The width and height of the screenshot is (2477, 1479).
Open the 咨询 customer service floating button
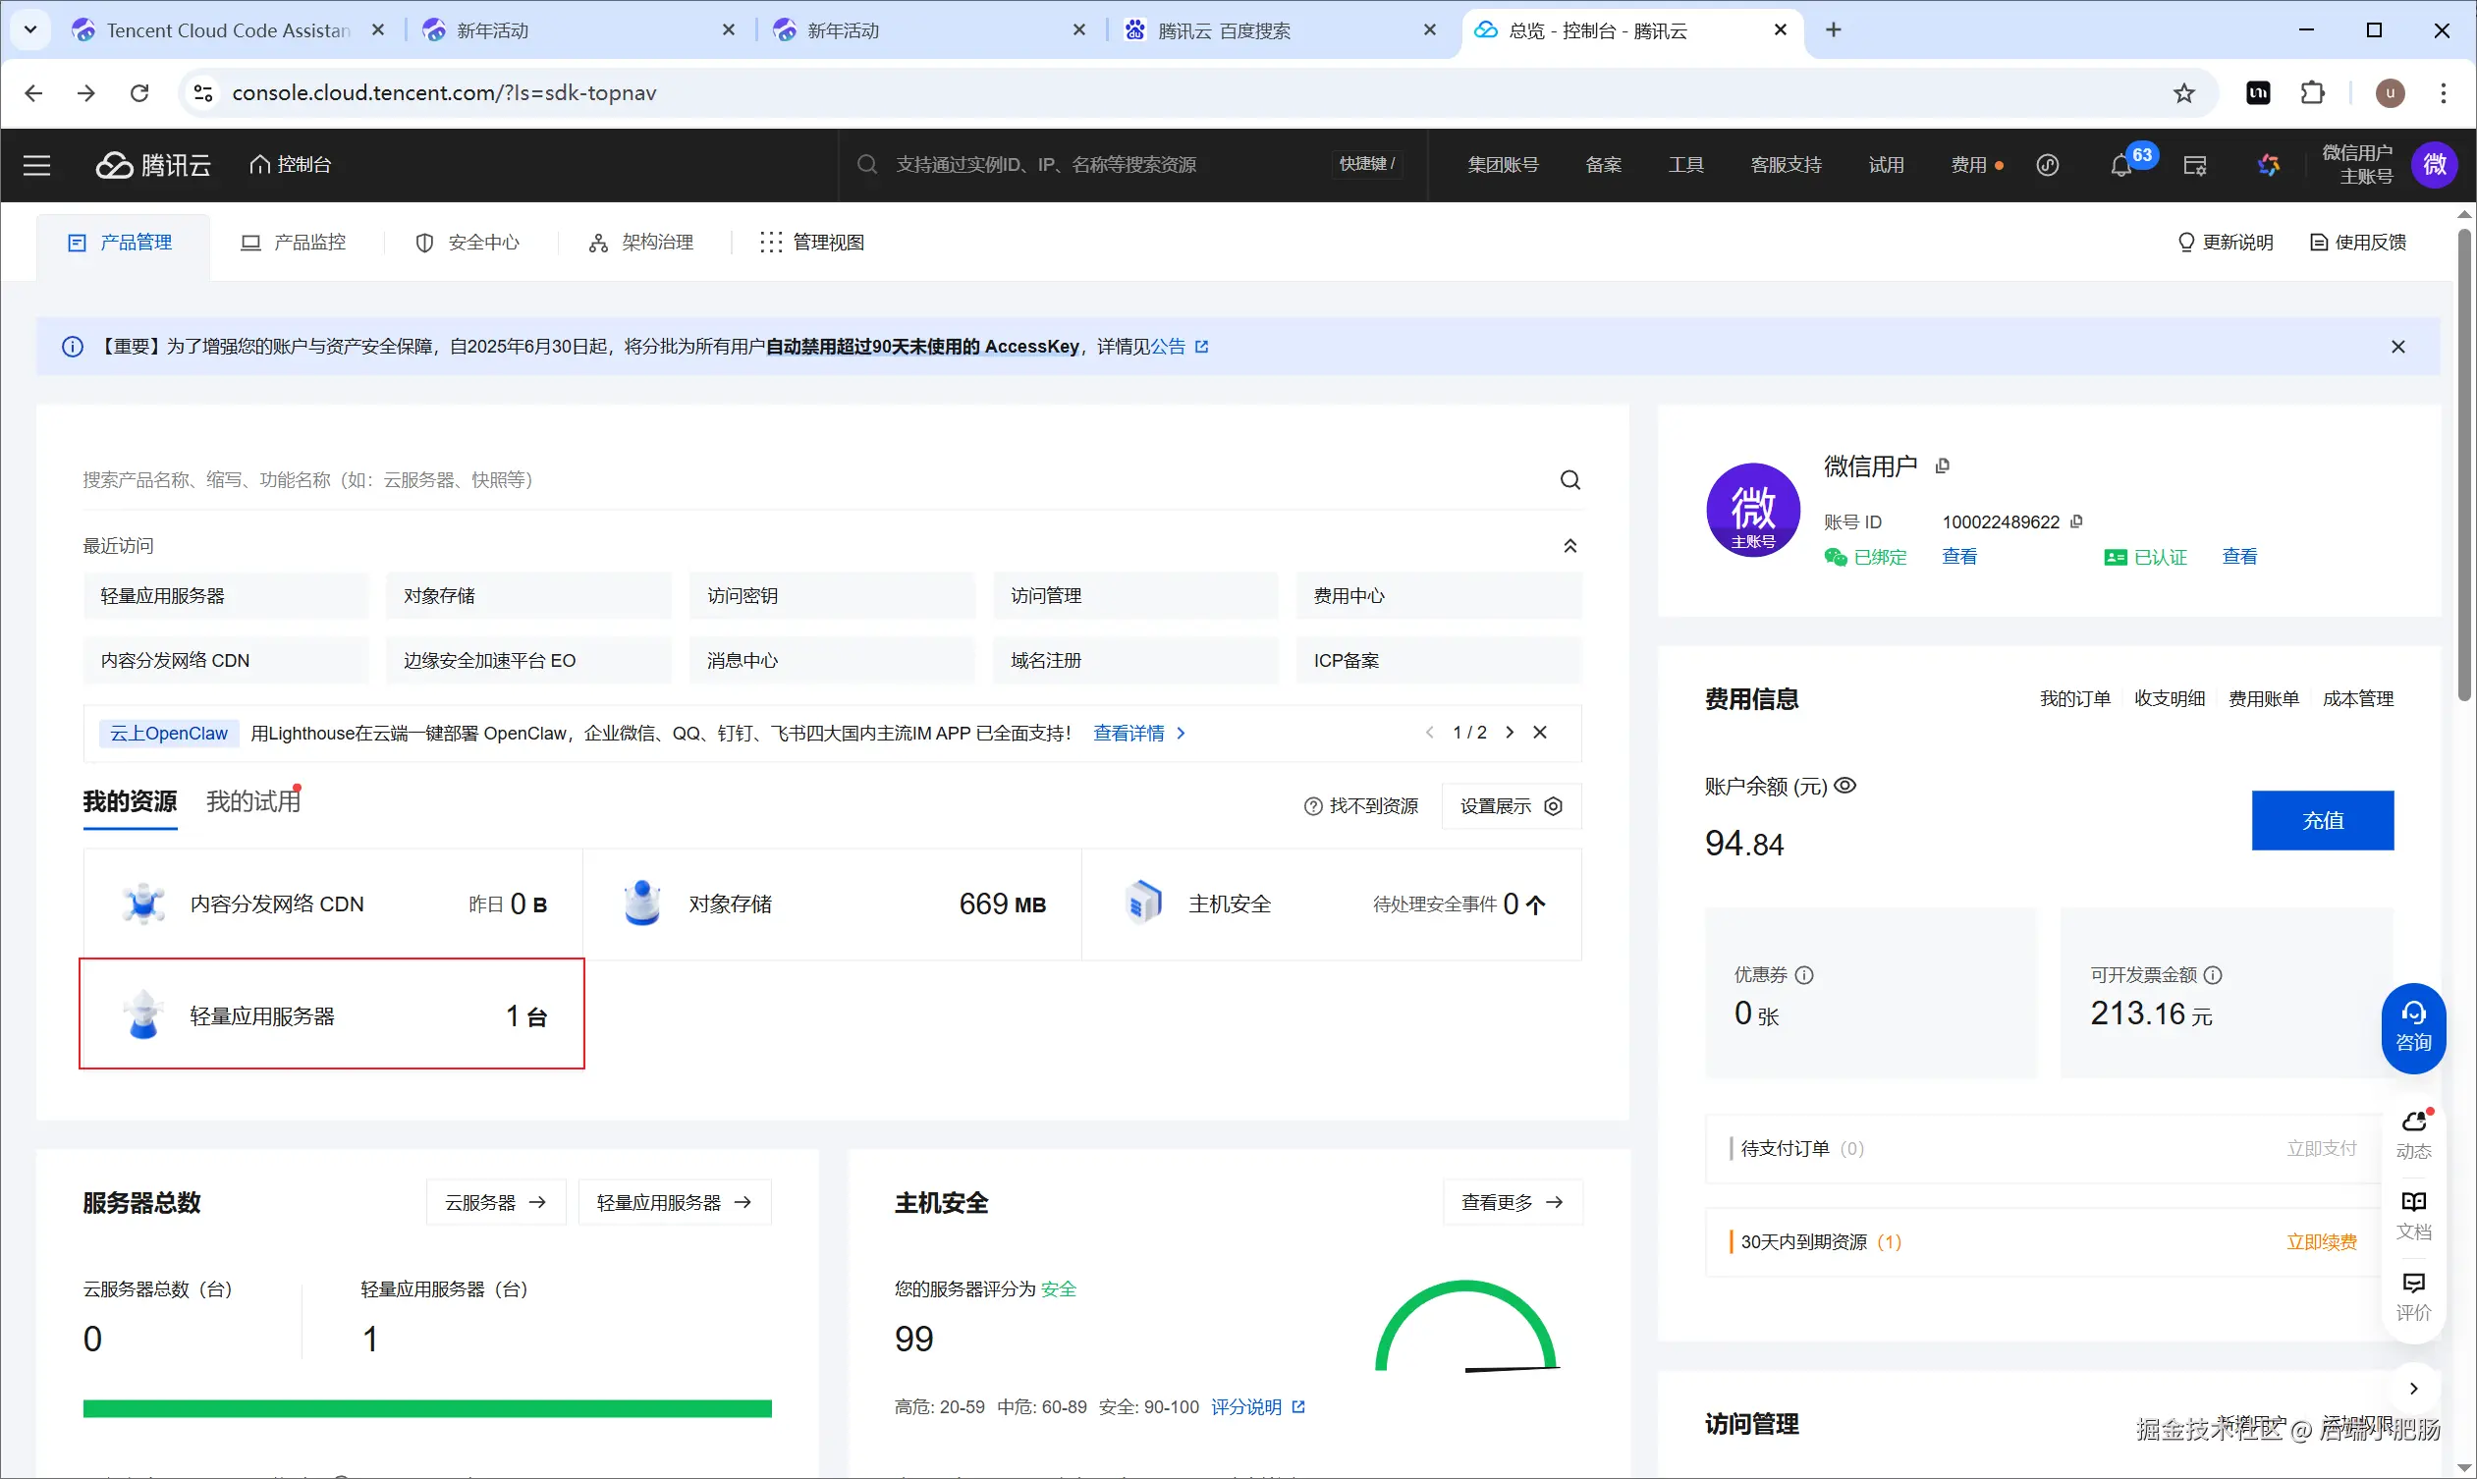[2412, 1027]
